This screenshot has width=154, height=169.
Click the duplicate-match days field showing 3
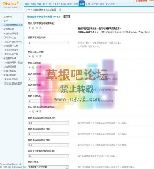(48, 42)
